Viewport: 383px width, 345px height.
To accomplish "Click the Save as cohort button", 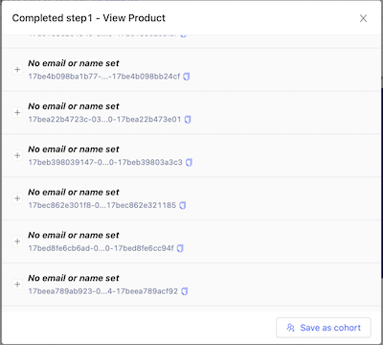I will pyautogui.click(x=324, y=328).
